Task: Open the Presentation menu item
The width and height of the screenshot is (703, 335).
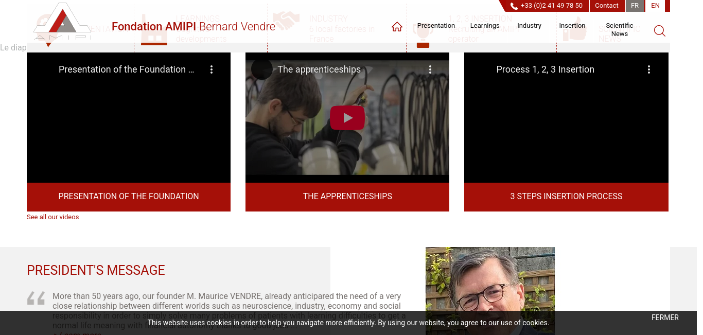Action: pyautogui.click(x=436, y=26)
